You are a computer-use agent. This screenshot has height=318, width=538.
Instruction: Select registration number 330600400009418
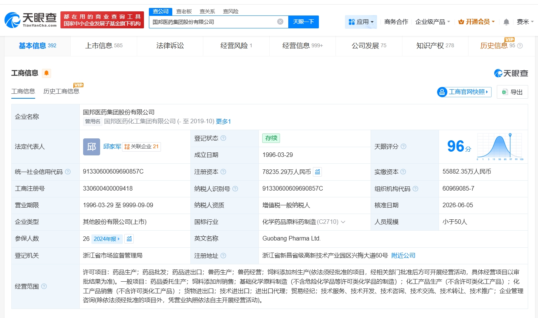point(108,189)
